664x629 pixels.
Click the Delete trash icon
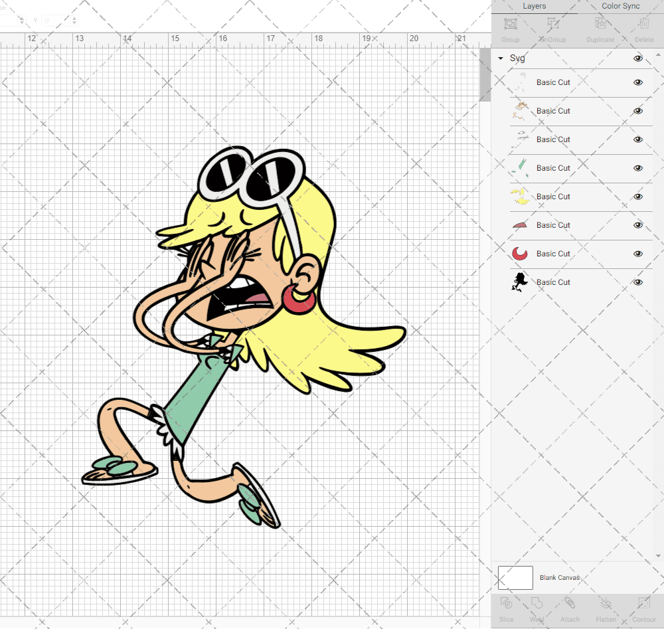coord(643,24)
